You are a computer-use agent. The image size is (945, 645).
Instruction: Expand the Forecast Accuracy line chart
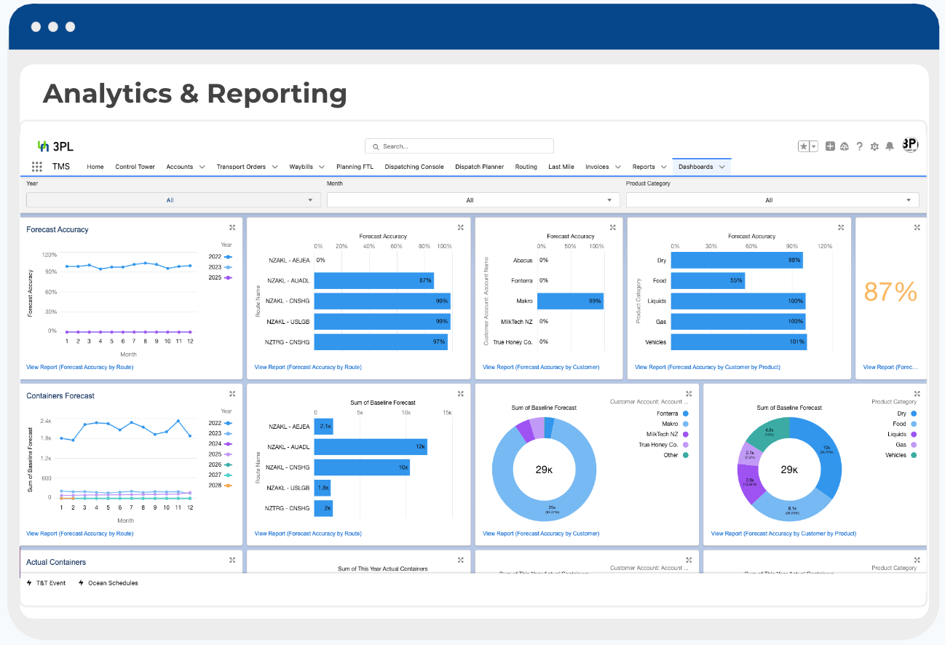pyautogui.click(x=232, y=228)
